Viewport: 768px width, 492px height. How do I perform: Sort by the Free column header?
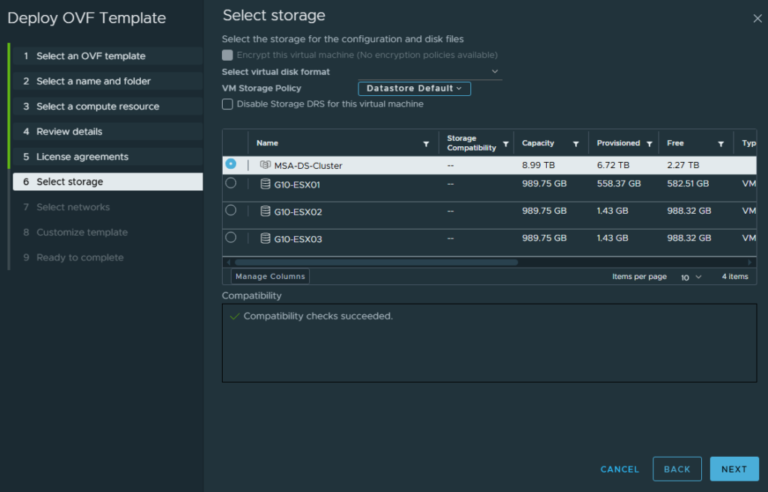pos(675,143)
